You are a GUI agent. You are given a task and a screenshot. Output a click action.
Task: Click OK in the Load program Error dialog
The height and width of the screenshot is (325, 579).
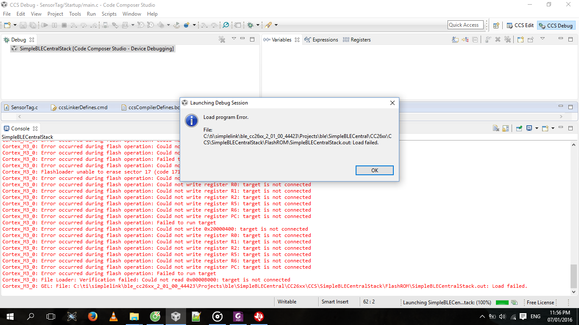coord(375,170)
